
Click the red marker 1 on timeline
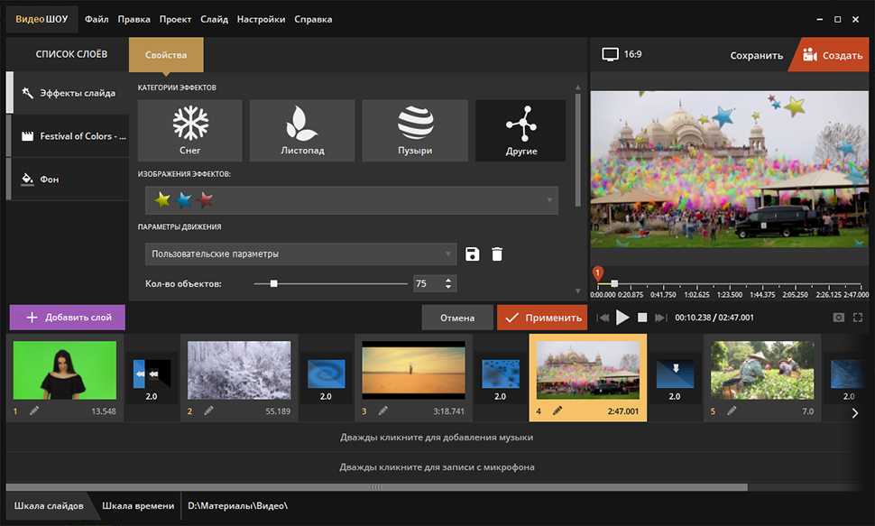[x=598, y=273]
